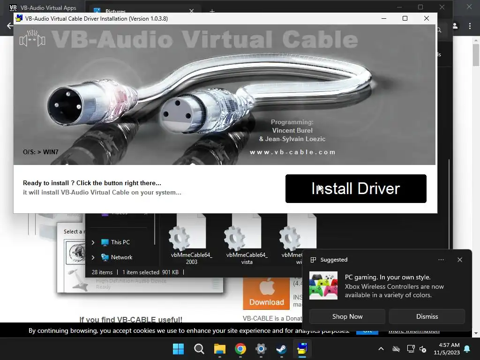The height and width of the screenshot is (360, 480).
Task: Click the Install Driver button
Action: tap(356, 188)
